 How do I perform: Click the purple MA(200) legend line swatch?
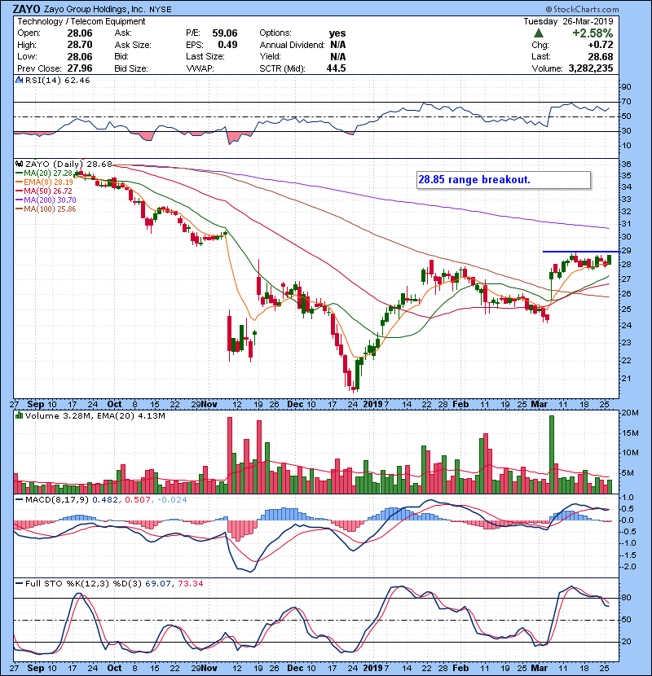click(19, 200)
